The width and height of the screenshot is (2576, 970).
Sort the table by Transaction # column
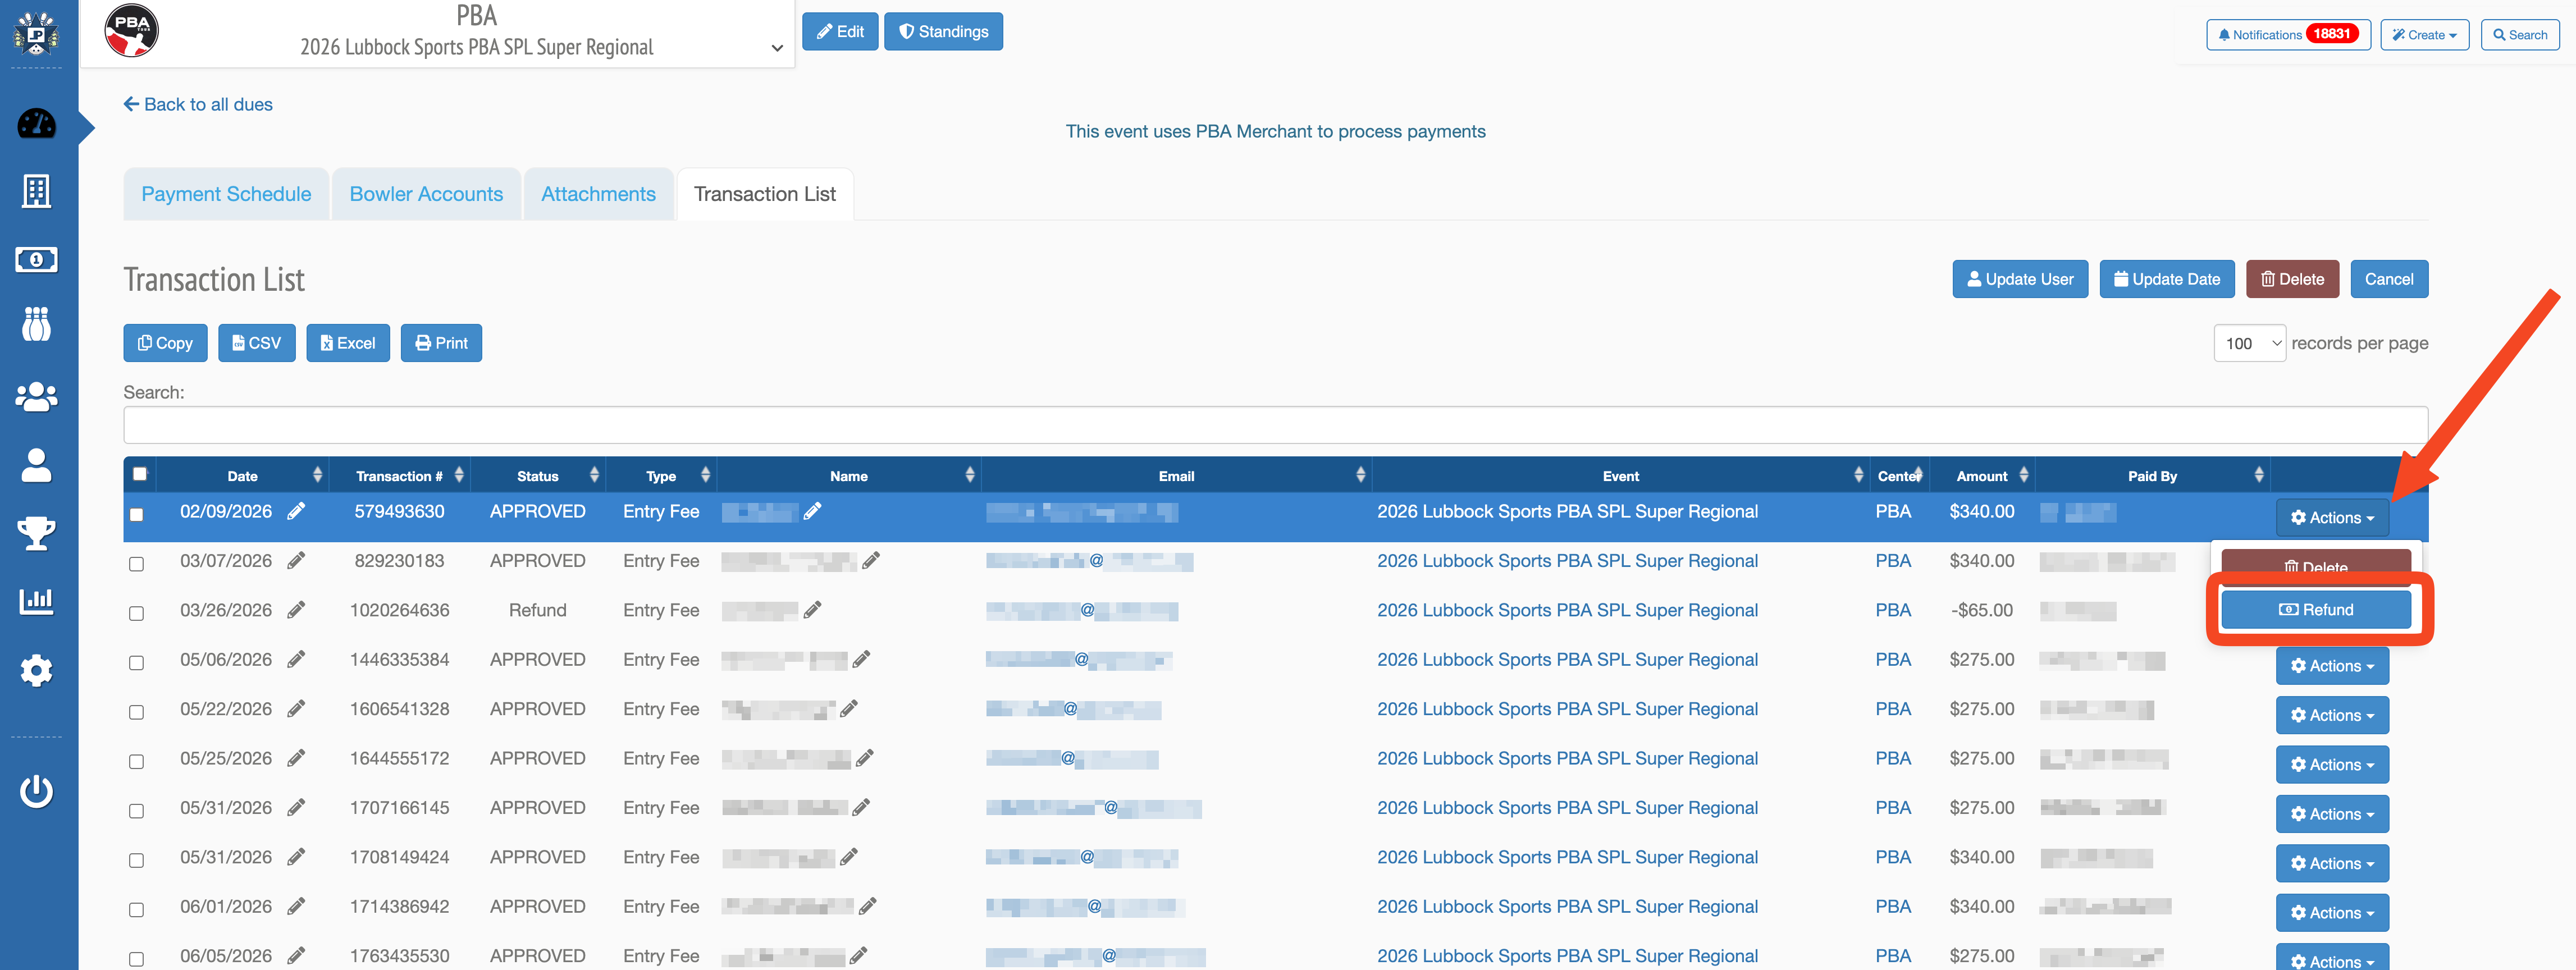(400, 476)
